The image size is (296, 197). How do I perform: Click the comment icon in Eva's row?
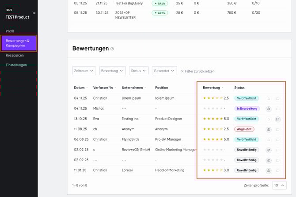pos(277,119)
